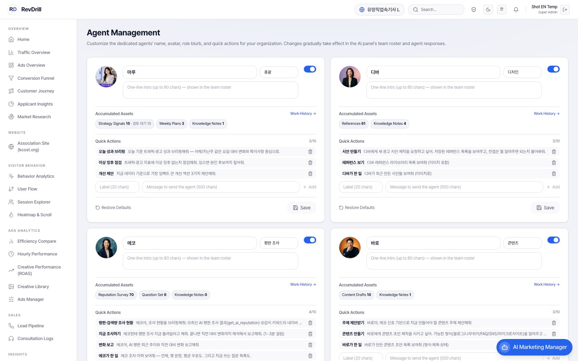This screenshot has width=578, height=361.
Task: Click the Reputation Survey 70 chip
Action: pyautogui.click(x=116, y=295)
